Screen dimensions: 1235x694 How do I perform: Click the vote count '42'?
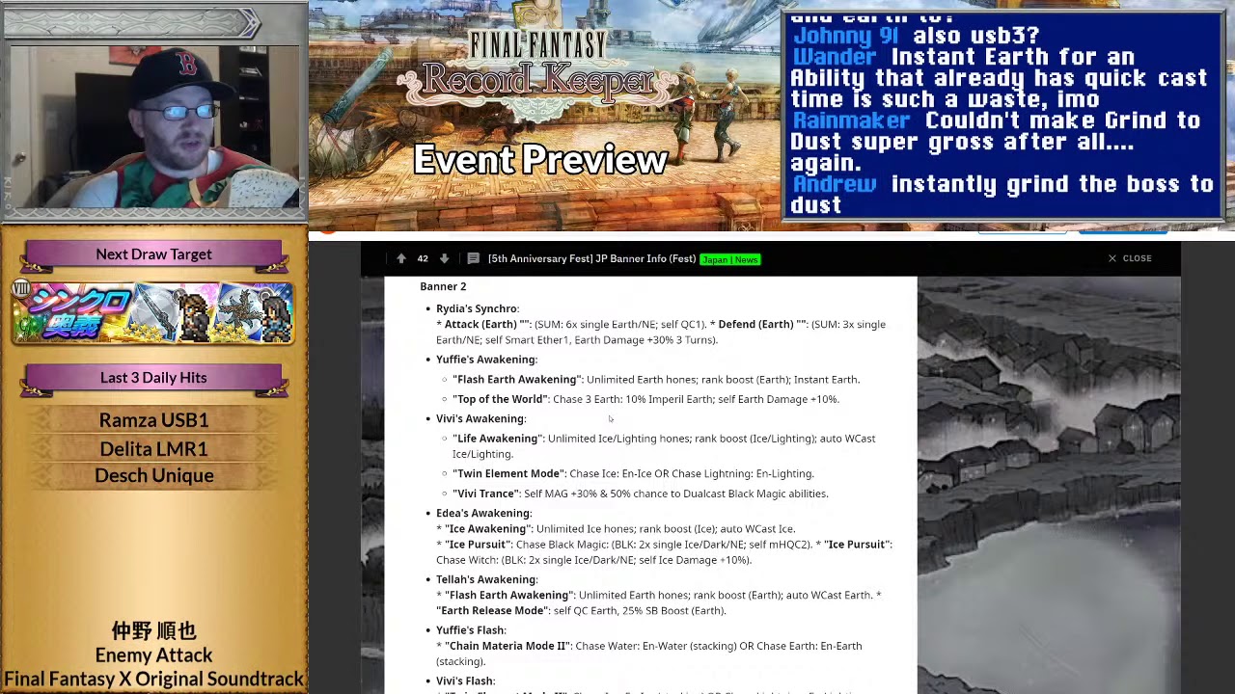423,258
